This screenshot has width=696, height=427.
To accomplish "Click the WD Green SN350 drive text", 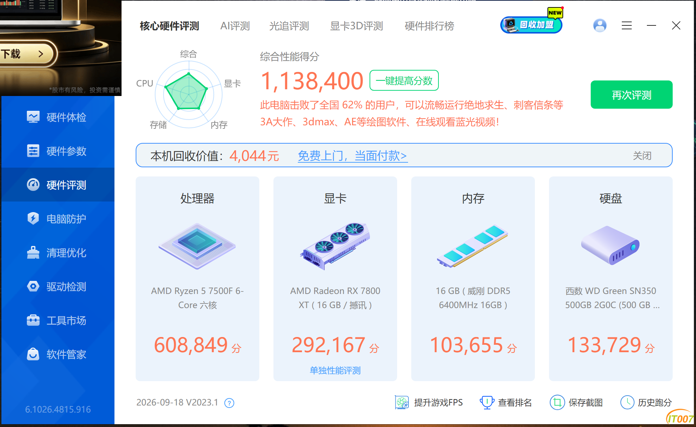I will coord(612,298).
